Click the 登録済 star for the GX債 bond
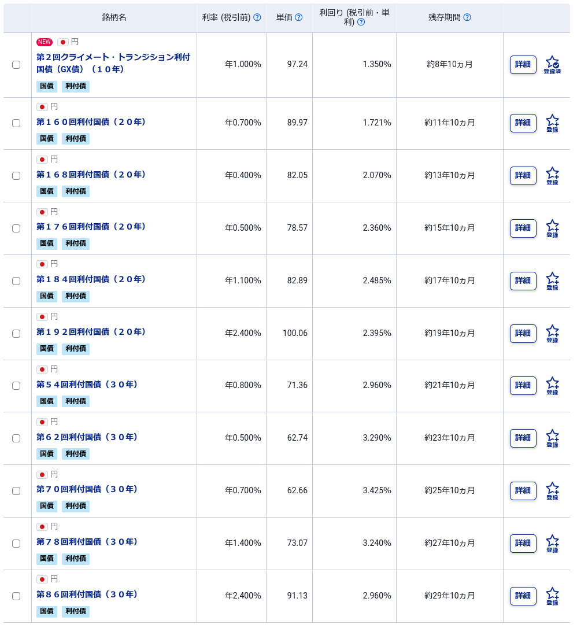 tap(552, 65)
